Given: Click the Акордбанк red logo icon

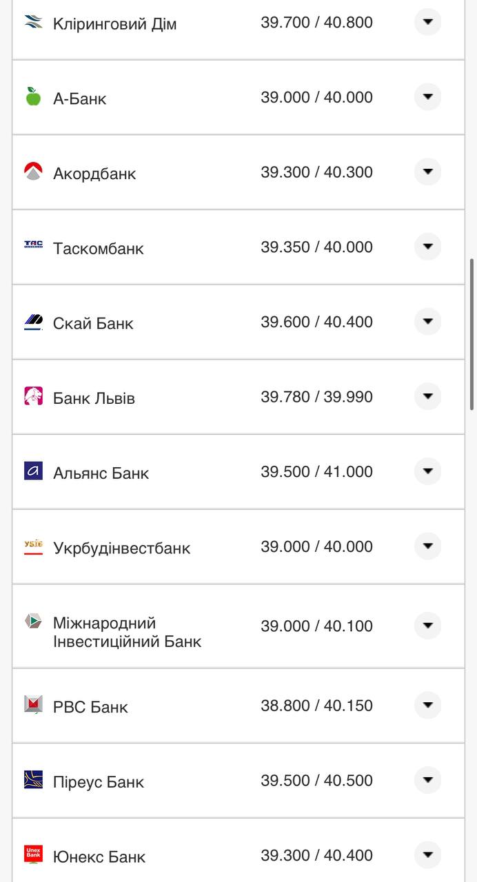Looking at the screenshot, I should pyautogui.click(x=33, y=172).
